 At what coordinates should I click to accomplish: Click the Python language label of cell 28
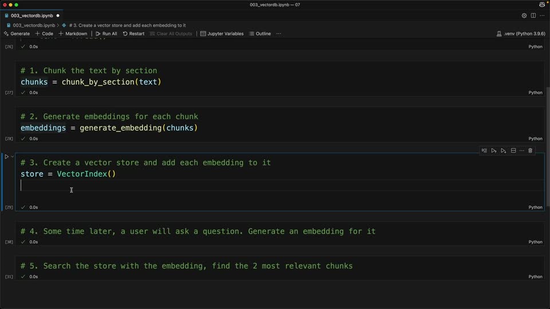coord(535,138)
